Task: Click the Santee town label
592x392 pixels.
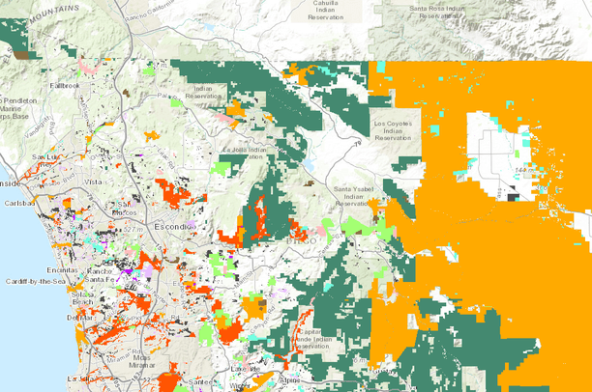Action: 200,381
